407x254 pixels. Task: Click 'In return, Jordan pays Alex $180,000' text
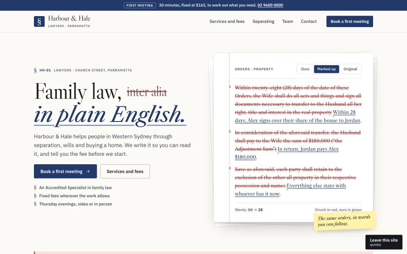[x=287, y=153]
